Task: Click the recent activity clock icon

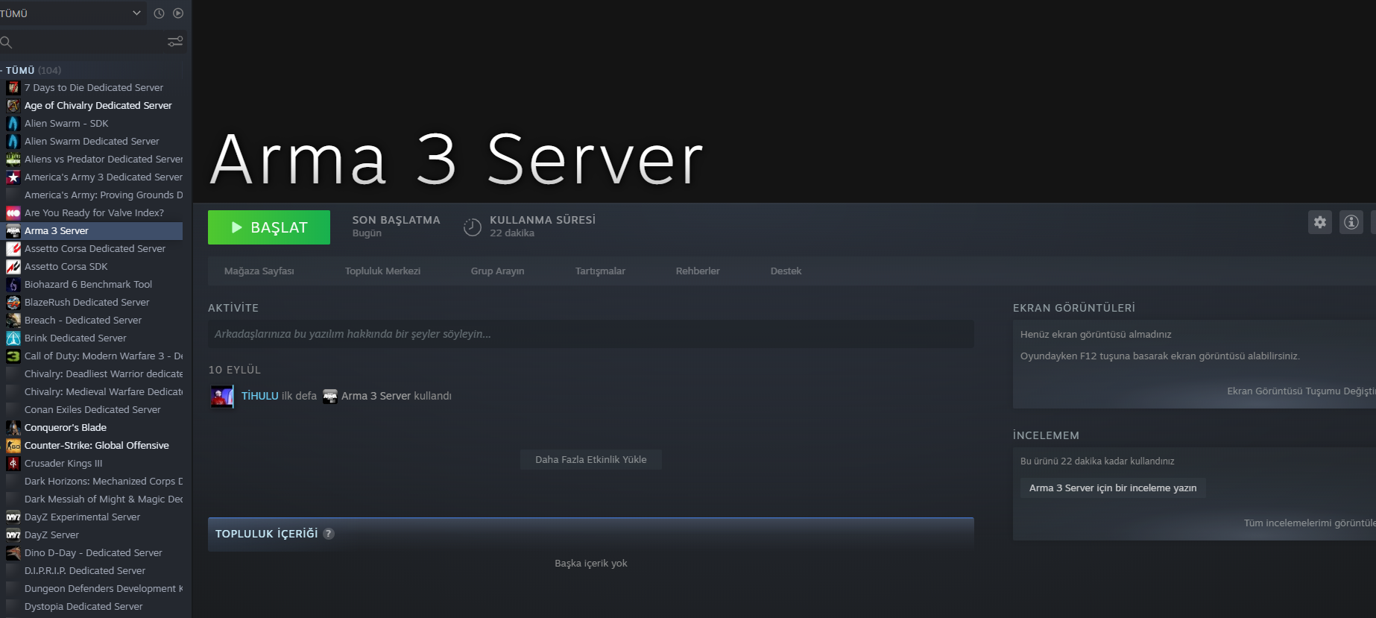Action: [x=159, y=13]
